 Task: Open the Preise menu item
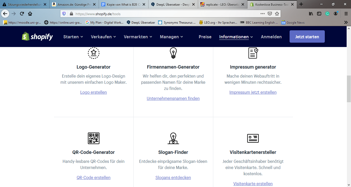point(205,37)
